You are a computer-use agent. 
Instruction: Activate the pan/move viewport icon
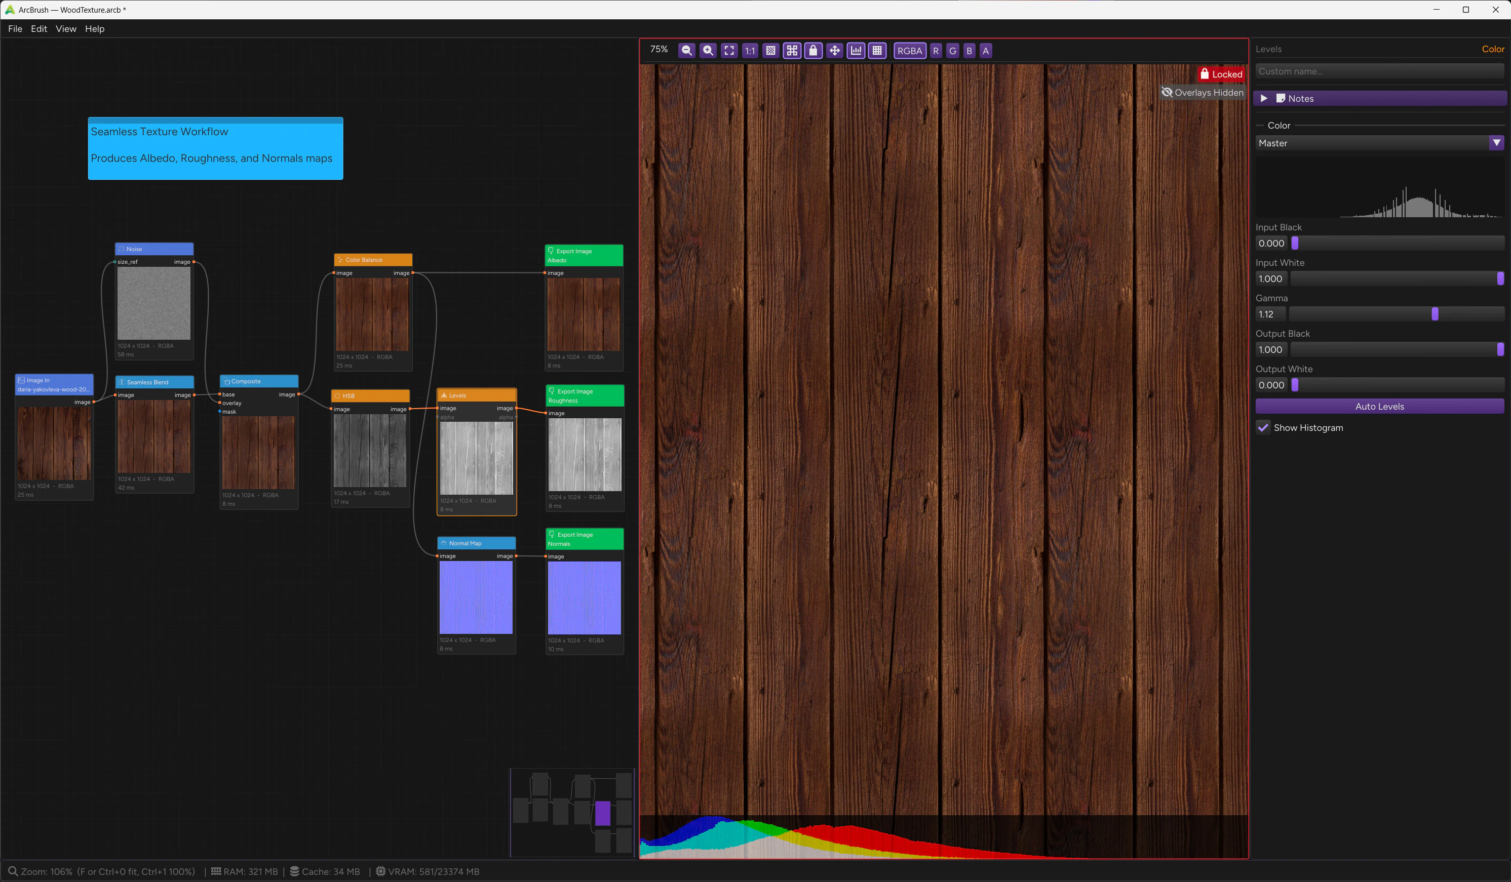tap(834, 50)
